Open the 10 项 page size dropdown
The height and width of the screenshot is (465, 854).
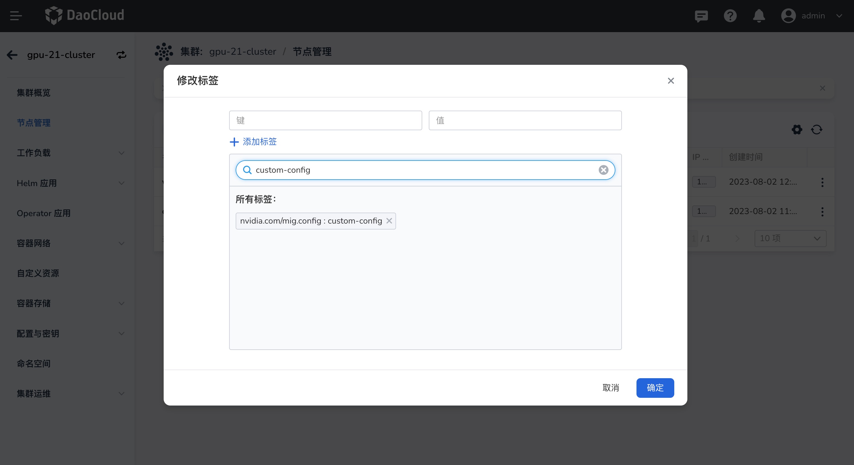[790, 238]
